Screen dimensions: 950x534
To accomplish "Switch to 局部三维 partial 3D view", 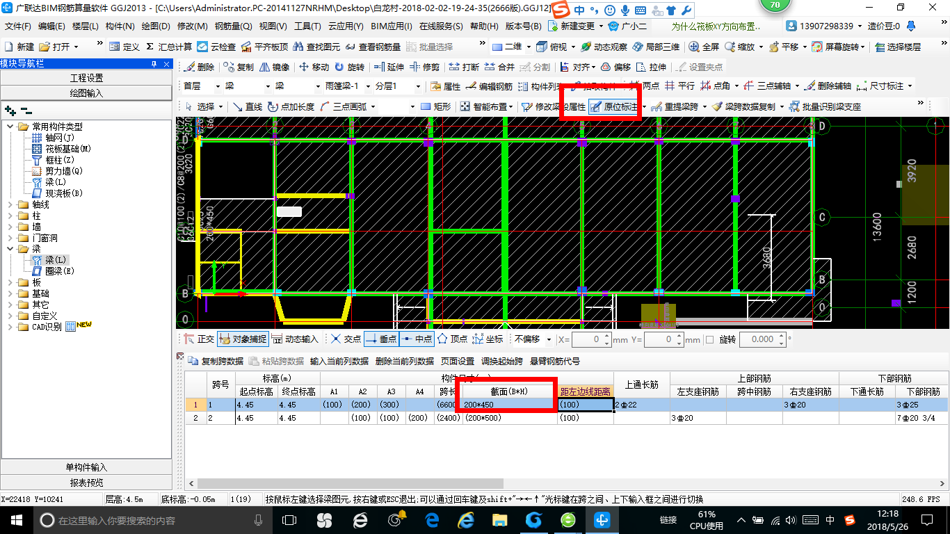I will [656, 47].
